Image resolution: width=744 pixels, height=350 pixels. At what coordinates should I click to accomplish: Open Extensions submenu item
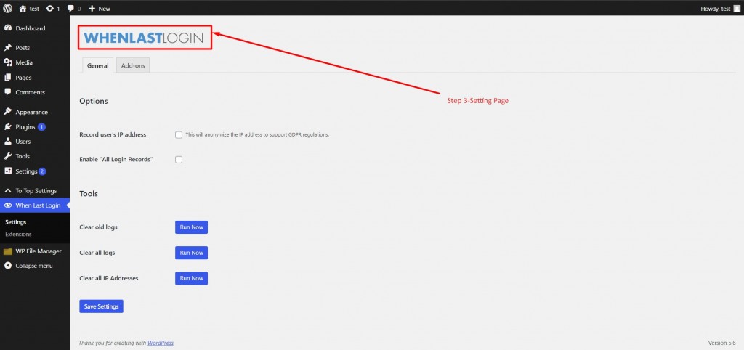(x=18, y=235)
